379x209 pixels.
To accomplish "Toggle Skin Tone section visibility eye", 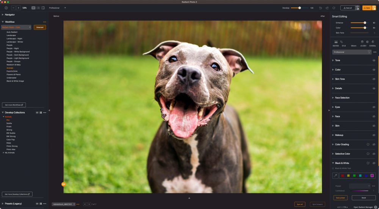I will point(374,79).
